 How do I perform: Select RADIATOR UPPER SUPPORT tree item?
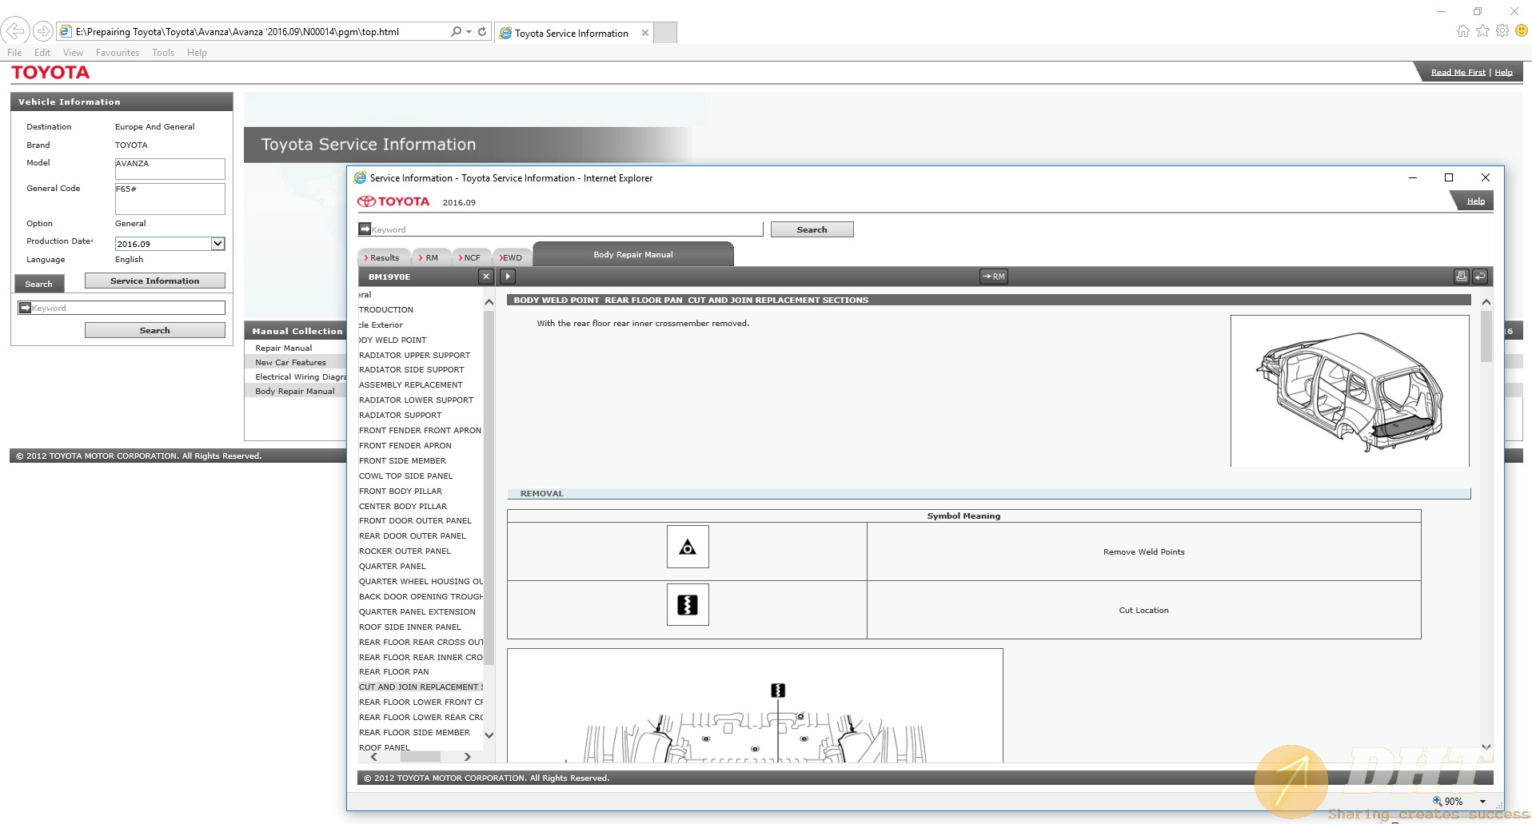click(414, 355)
